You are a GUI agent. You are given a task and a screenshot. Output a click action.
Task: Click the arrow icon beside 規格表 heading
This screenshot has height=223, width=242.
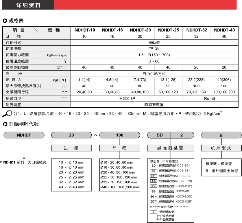coord(5,21)
